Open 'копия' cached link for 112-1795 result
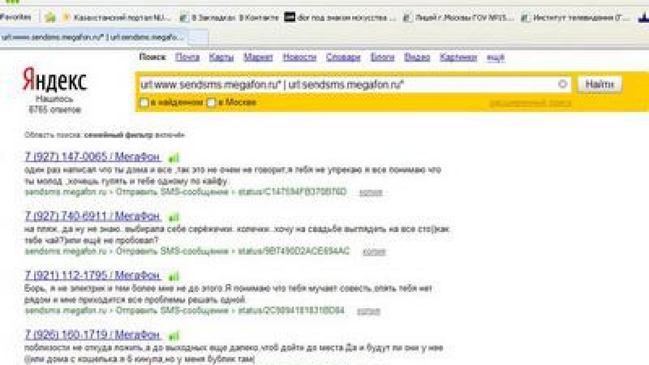This screenshot has height=365, width=649. (x=368, y=311)
